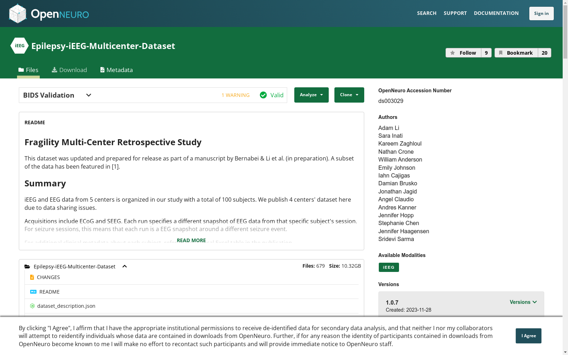Screen dimensions: 568x355
Task: Click author name Andres Kanner
Action: (x=397, y=207)
